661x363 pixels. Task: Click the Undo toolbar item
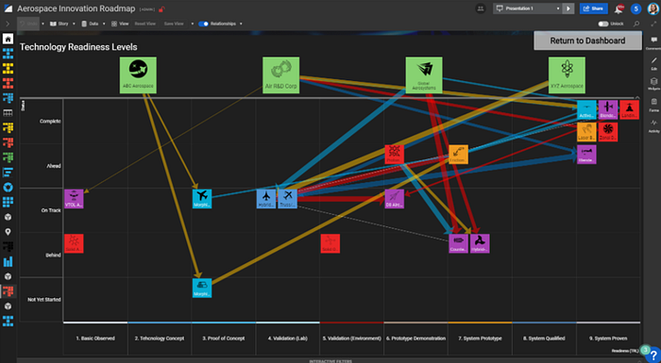28,24
